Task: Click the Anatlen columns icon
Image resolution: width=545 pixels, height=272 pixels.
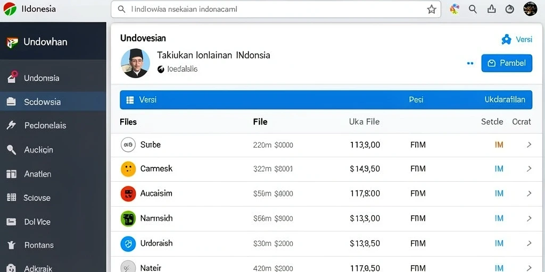Action: (x=12, y=174)
